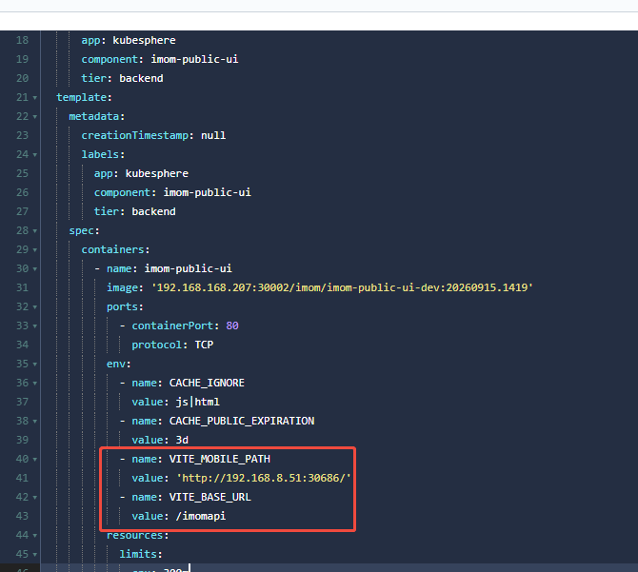Click the value 'http://192.168.8.51:30686/'
Image resolution: width=638 pixels, height=572 pixels.
[x=263, y=478]
